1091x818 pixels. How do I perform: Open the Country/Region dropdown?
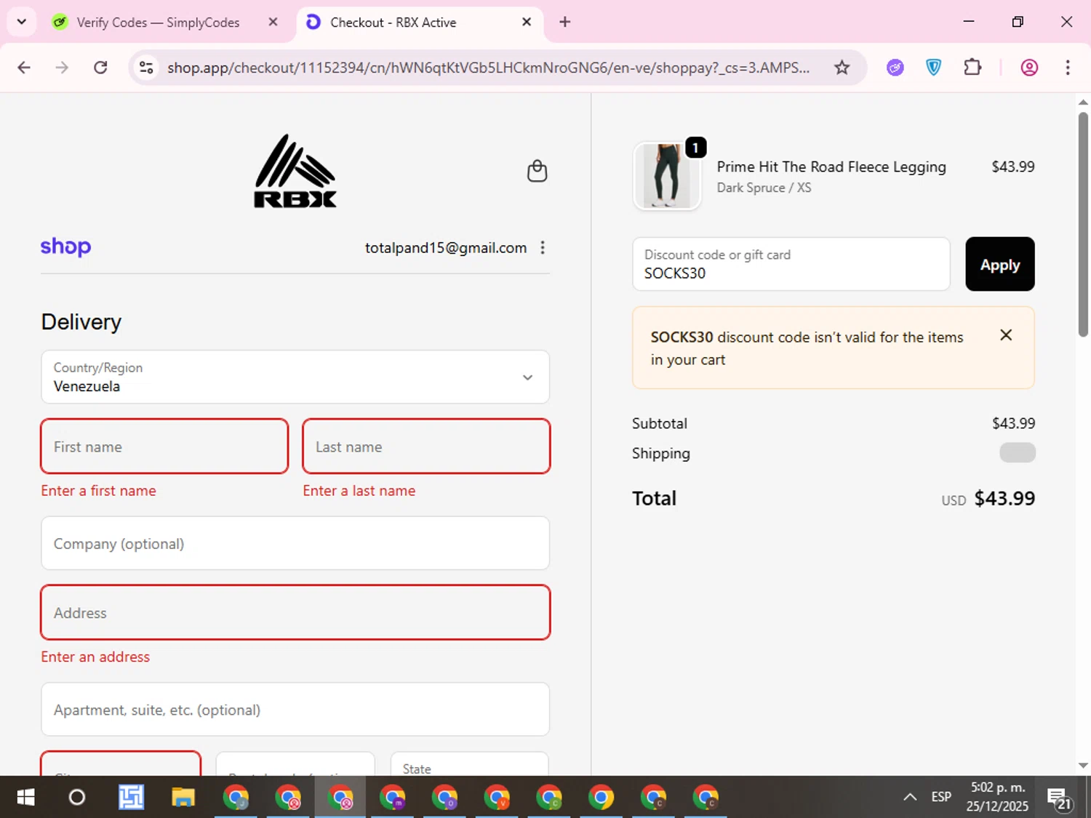[x=295, y=377]
